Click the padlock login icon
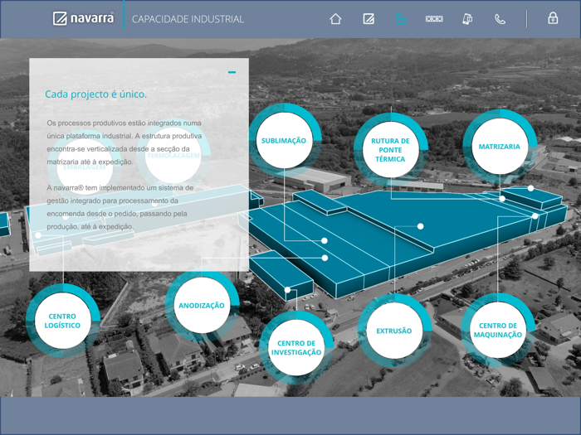The width and height of the screenshot is (581, 435). click(x=553, y=18)
